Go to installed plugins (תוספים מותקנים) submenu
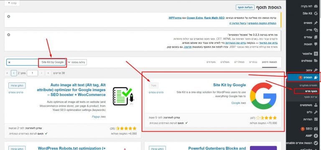Screen dimensions: 321x150 (x=308, y=85)
